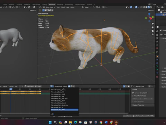Open Nearest Frame snap dropdown
The width and height of the screenshot is (166, 125).
tap(141, 86)
